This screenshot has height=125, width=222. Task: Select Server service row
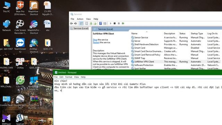point(176,41)
